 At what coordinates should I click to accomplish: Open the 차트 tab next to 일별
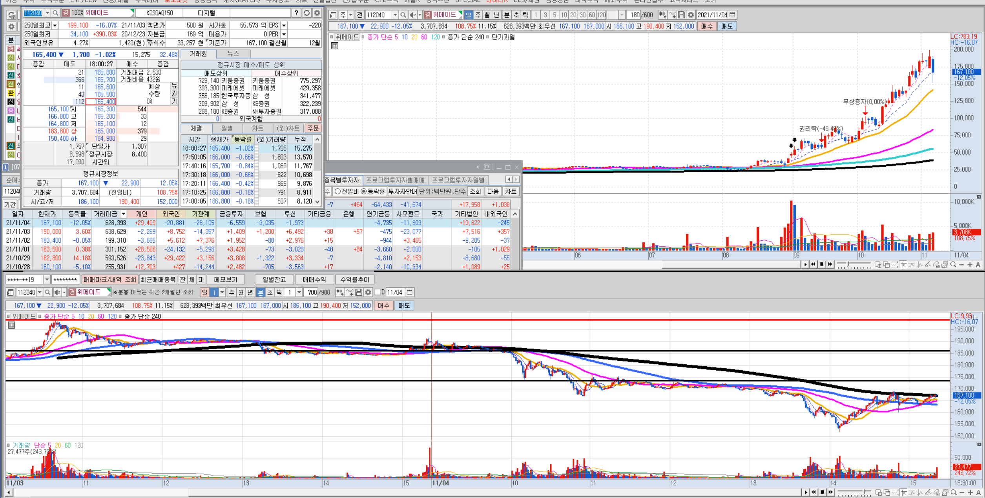[257, 128]
